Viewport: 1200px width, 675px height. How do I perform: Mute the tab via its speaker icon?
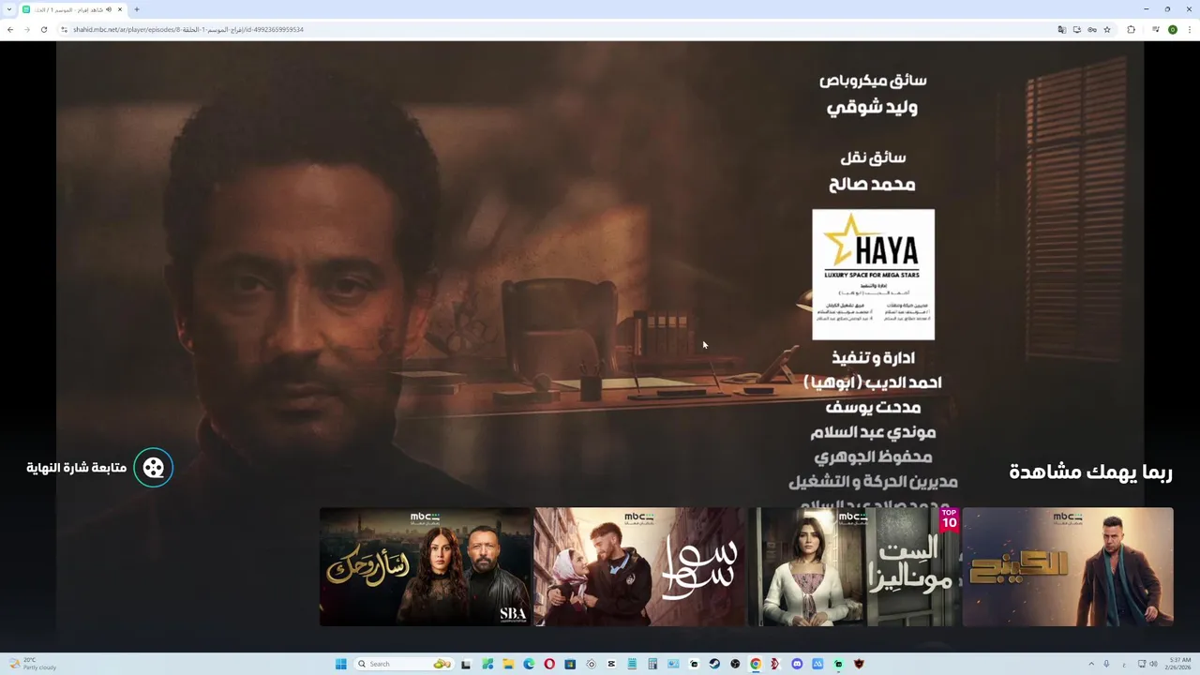[109, 9]
